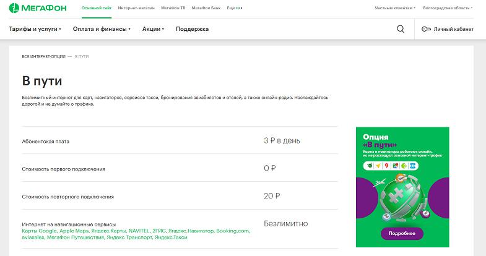Open the МегаФон ТВ tab
Screen dimensions: 486x256
tap(173, 8)
